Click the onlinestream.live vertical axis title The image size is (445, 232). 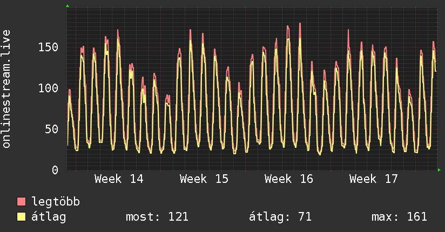(x=6, y=89)
